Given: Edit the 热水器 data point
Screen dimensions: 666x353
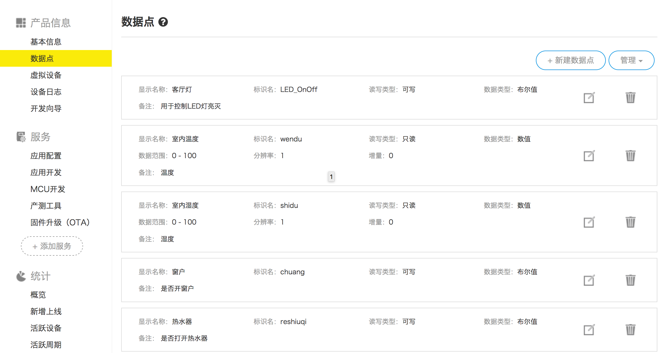Looking at the screenshot, I should pyautogui.click(x=589, y=330).
